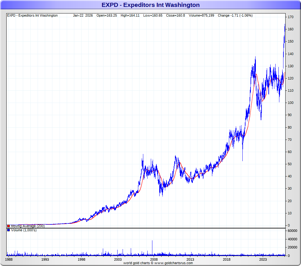
Task: Select the Moving Average (200) legend label
Action: (x=28, y=226)
